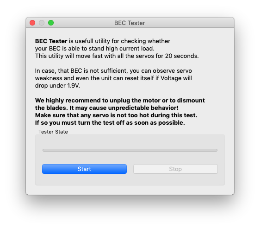Image resolution: width=260 pixels, height=229 pixels.
Task: Click the unpredictable behavior warning line
Action: tap(107, 108)
